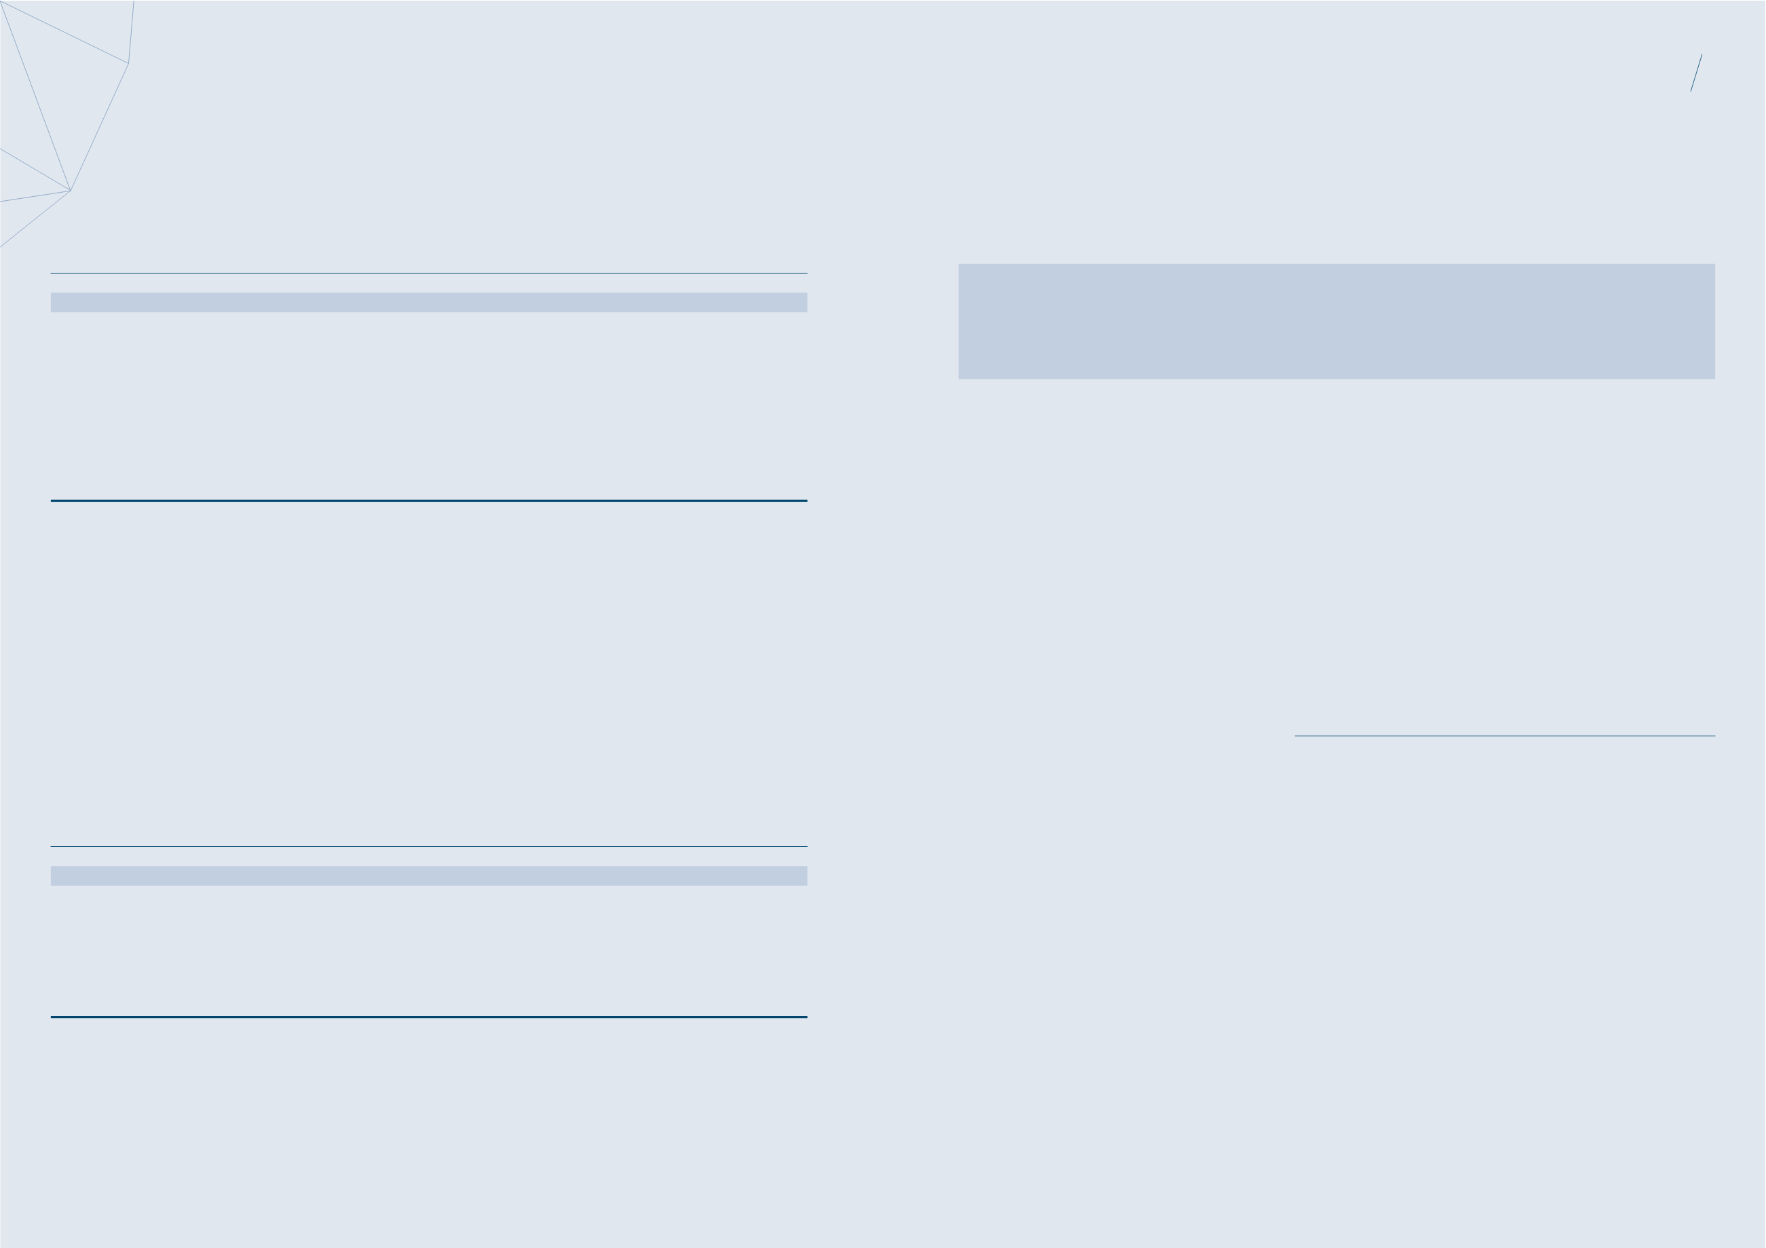The width and height of the screenshot is (1766, 1248).
Task: Click blank area between upper bar and thick rule
Action: (x=428, y=405)
